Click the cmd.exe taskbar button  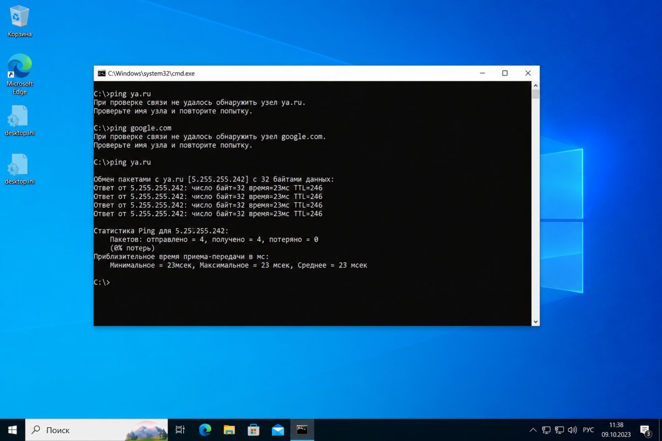pos(302,429)
